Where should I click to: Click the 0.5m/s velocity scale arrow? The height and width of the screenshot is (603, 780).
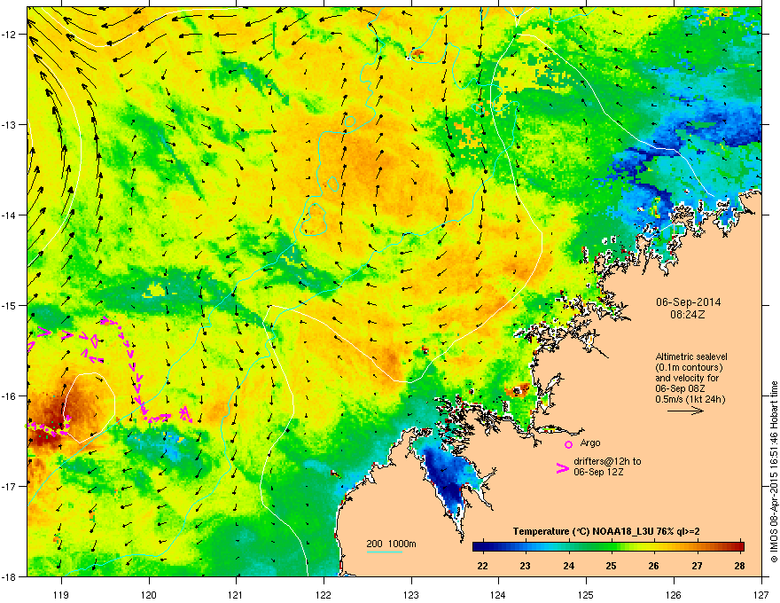(685, 411)
